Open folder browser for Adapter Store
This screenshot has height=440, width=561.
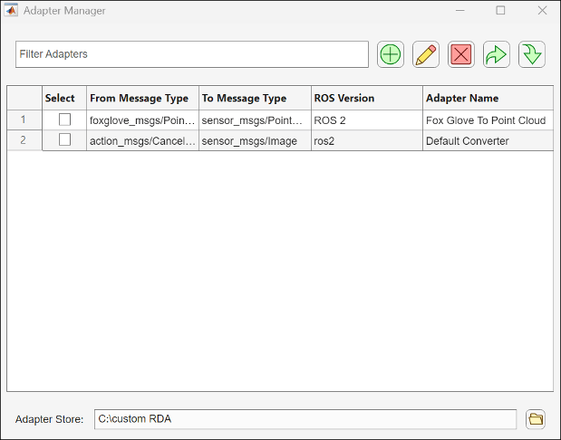point(536,419)
